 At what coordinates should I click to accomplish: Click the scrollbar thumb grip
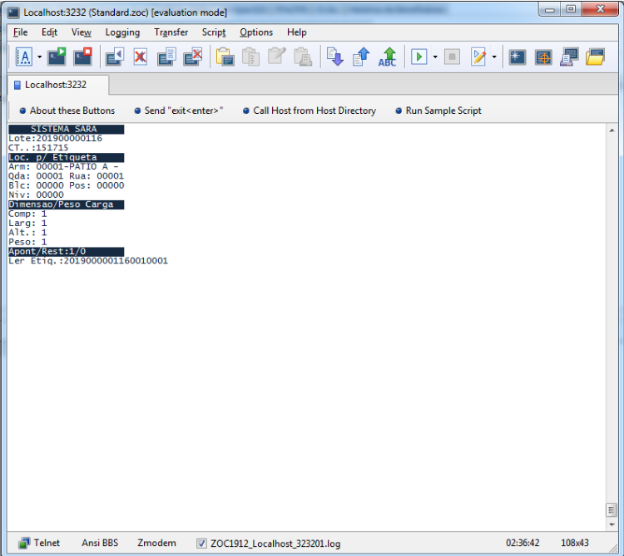coord(612,510)
